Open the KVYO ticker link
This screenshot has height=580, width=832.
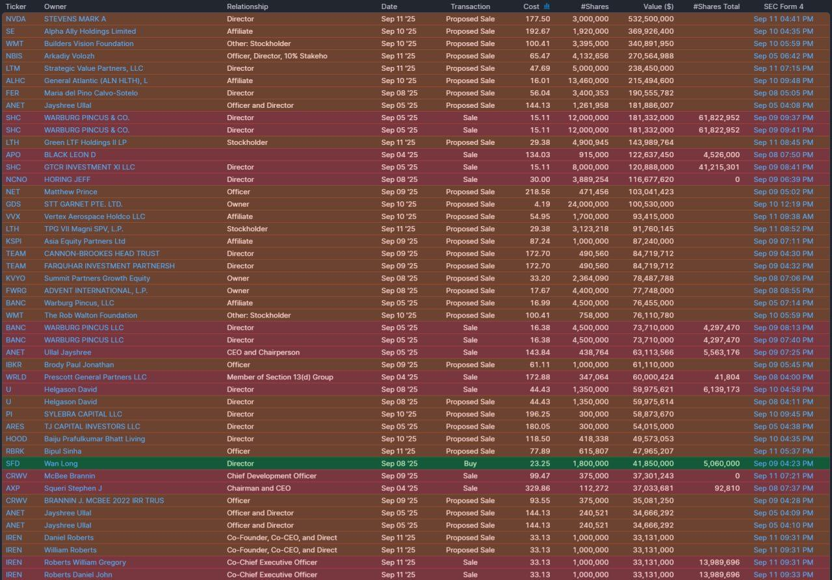[16, 278]
